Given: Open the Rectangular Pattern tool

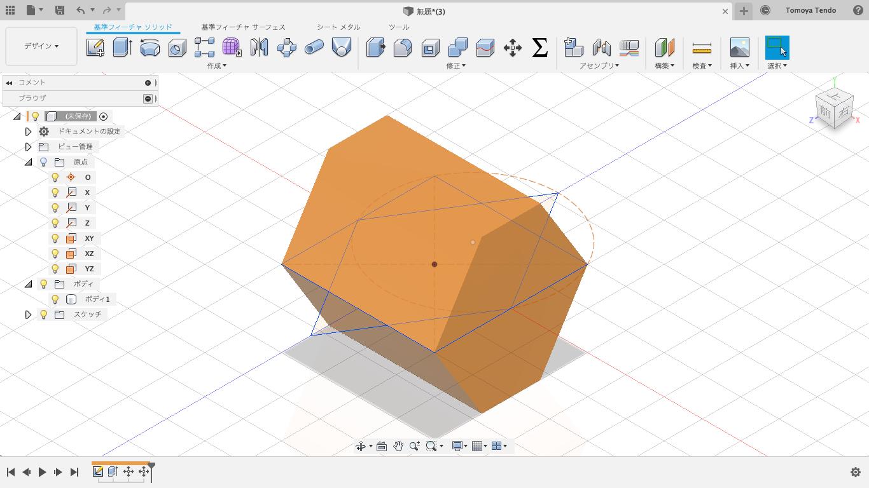Looking at the screenshot, I should (204, 48).
